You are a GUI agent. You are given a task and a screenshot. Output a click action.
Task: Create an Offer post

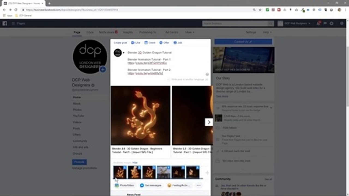[x=164, y=43]
